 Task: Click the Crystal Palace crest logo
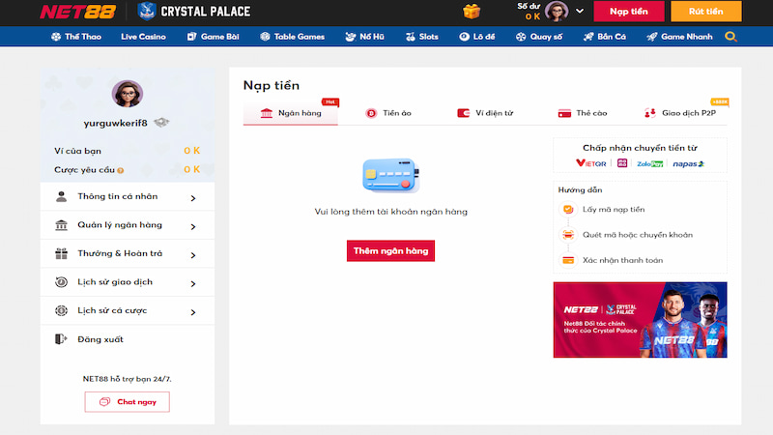(x=147, y=12)
